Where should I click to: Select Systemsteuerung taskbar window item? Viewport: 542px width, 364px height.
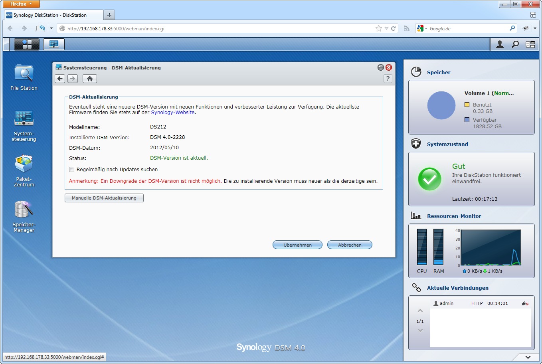(x=54, y=44)
